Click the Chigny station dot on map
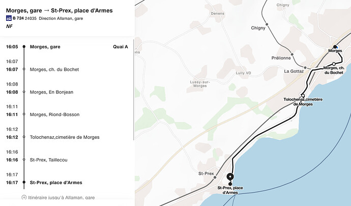The image size is (351, 206). (267, 24)
